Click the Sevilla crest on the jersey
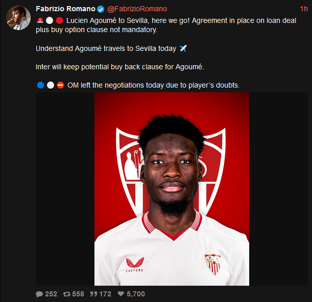Viewport: 312px width, 302px height. tap(213, 264)
